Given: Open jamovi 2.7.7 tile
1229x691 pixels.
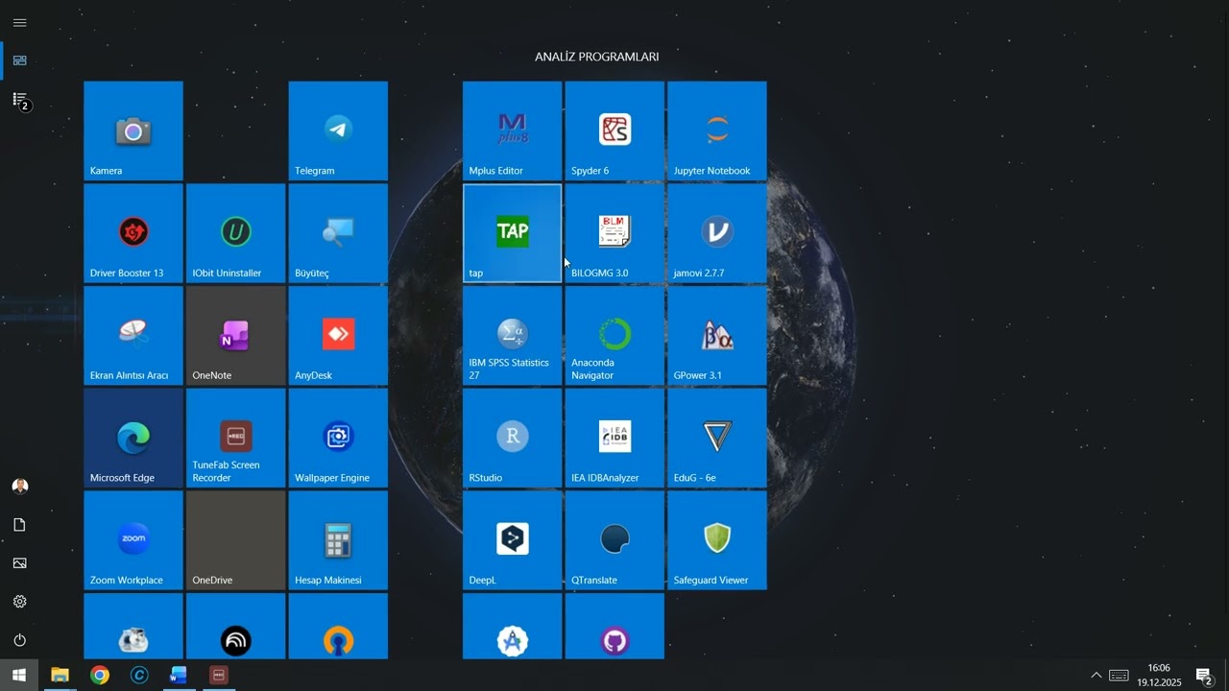Looking at the screenshot, I should click(x=717, y=233).
